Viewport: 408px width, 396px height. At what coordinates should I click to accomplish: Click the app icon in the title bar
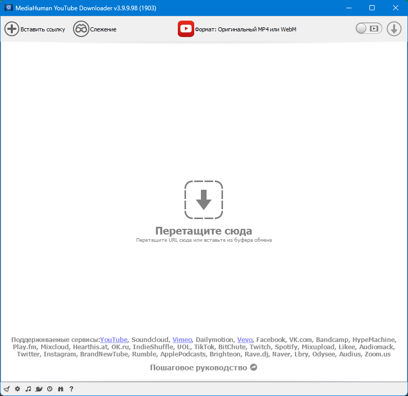9,8
